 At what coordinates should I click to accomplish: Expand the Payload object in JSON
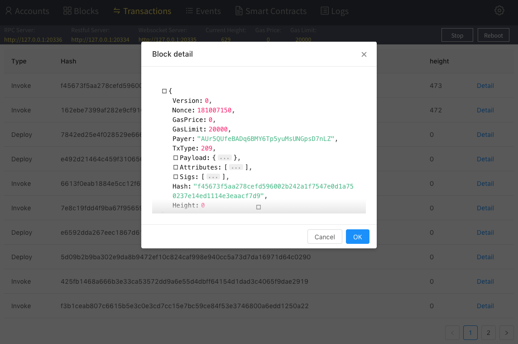coord(176,158)
